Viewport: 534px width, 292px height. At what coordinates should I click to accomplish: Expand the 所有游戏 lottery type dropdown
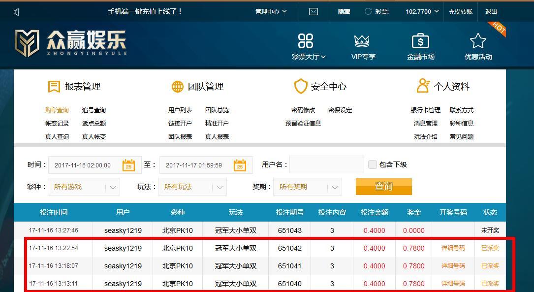point(84,187)
